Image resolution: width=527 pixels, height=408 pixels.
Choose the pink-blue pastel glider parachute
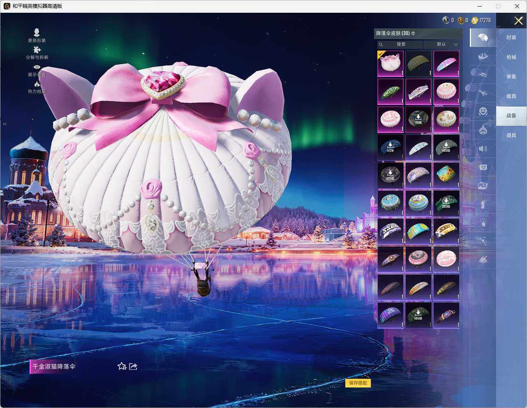[x=446, y=63]
